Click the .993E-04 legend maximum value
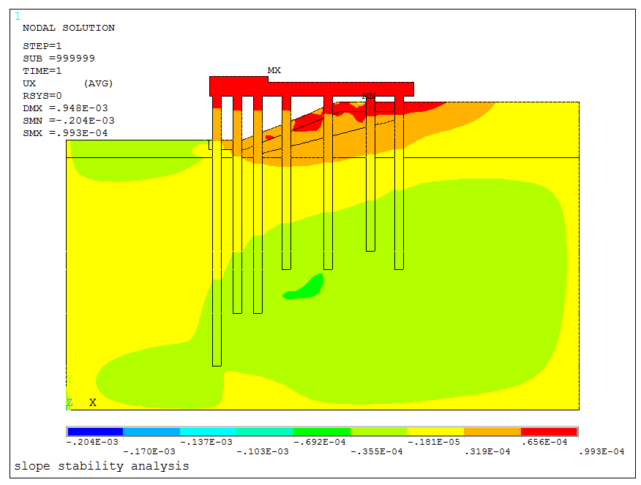The image size is (641, 485). tap(601, 451)
